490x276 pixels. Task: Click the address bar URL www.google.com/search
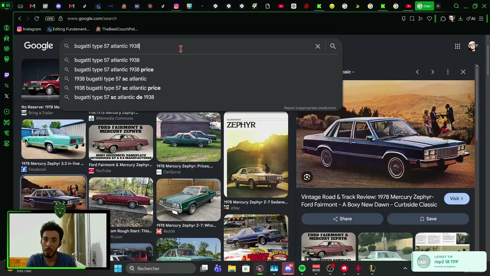(92, 18)
